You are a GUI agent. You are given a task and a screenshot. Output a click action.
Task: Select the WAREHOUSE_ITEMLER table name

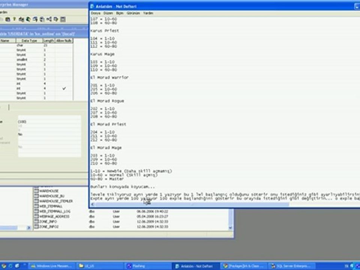coord(56,201)
